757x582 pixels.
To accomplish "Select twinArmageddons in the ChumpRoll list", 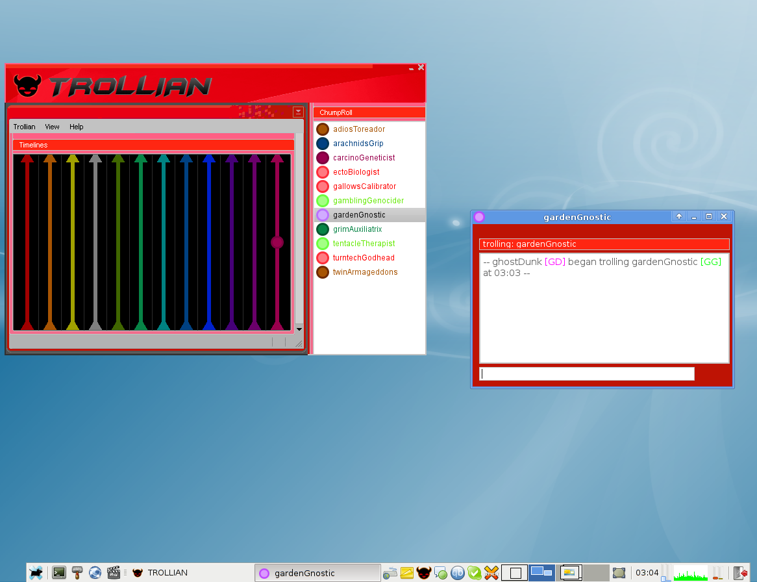I will pyautogui.click(x=365, y=272).
